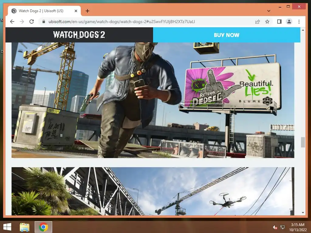Minimize the Chrome window
This screenshot has height=233, width=311.
pos(280,7)
